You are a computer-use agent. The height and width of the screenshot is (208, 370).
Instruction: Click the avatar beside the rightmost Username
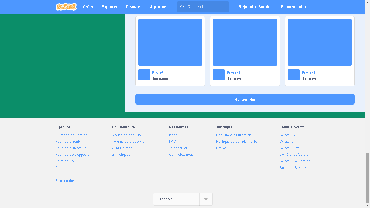coord(294,75)
